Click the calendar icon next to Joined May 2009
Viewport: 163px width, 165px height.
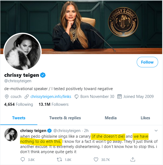tap(119, 97)
